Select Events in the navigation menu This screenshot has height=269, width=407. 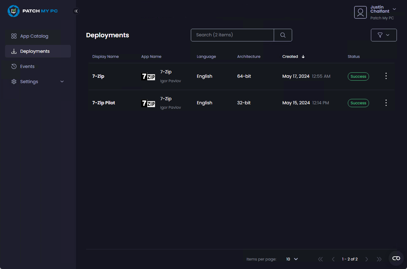27,66
